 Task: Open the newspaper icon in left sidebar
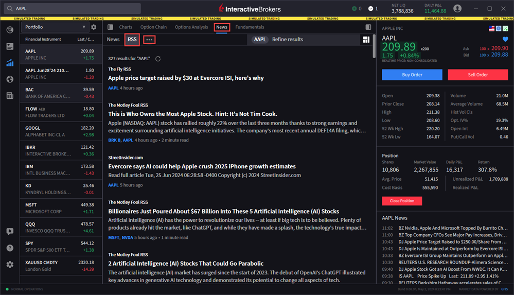[10, 95]
